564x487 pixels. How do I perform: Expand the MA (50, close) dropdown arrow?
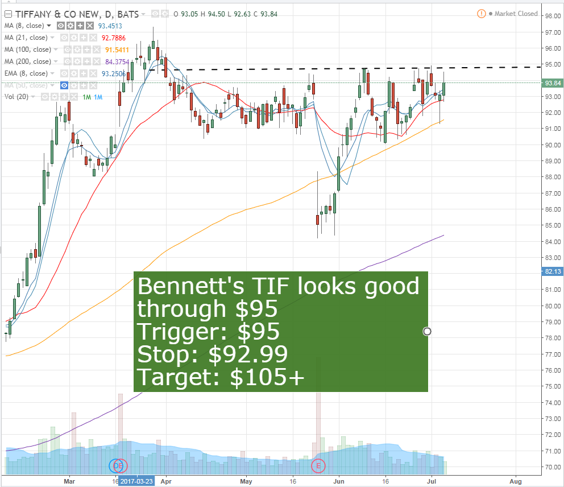coord(52,85)
